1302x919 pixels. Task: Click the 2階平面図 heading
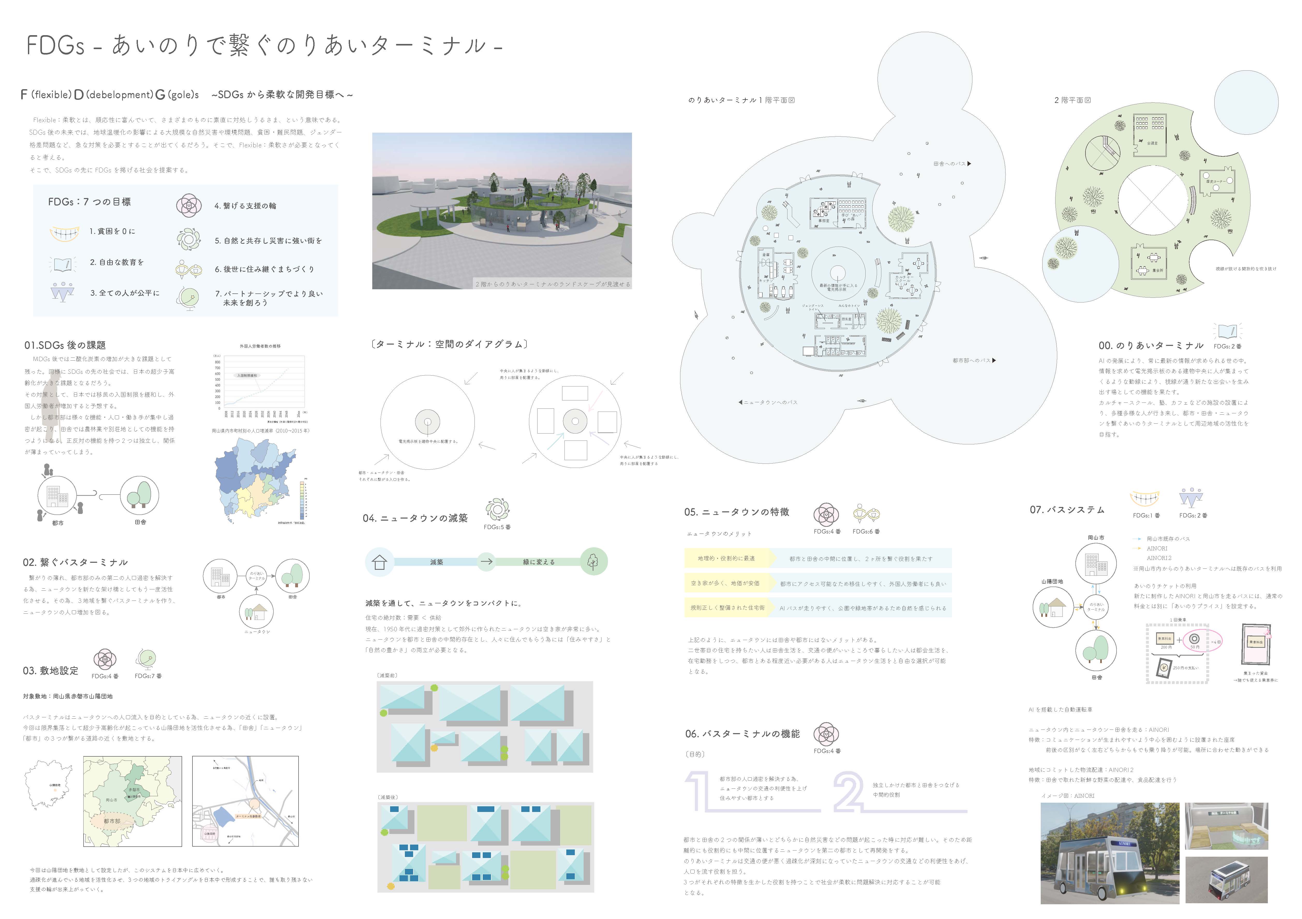(1072, 100)
